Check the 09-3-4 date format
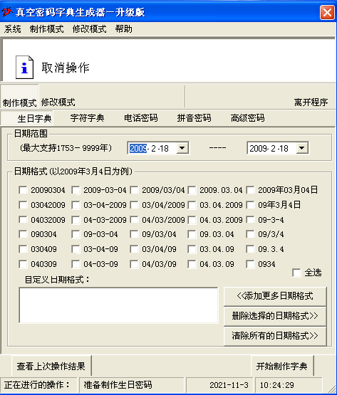 tap(250, 220)
